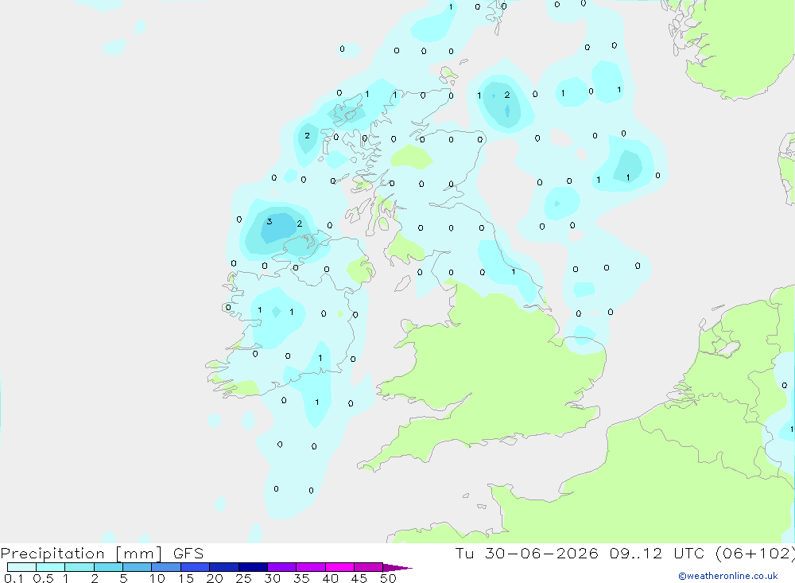Click the 45–50 mm legend swatch
Screen dimensions: 795x583
pos(368,567)
